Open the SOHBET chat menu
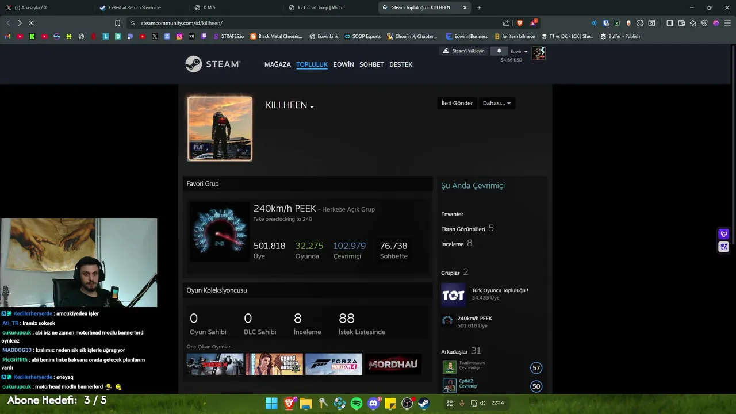This screenshot has height=414, width=736. point(371,64)
